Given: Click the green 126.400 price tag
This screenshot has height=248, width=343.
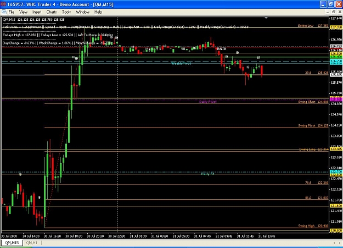Looking at the screenshot, I should click(336, 57).
